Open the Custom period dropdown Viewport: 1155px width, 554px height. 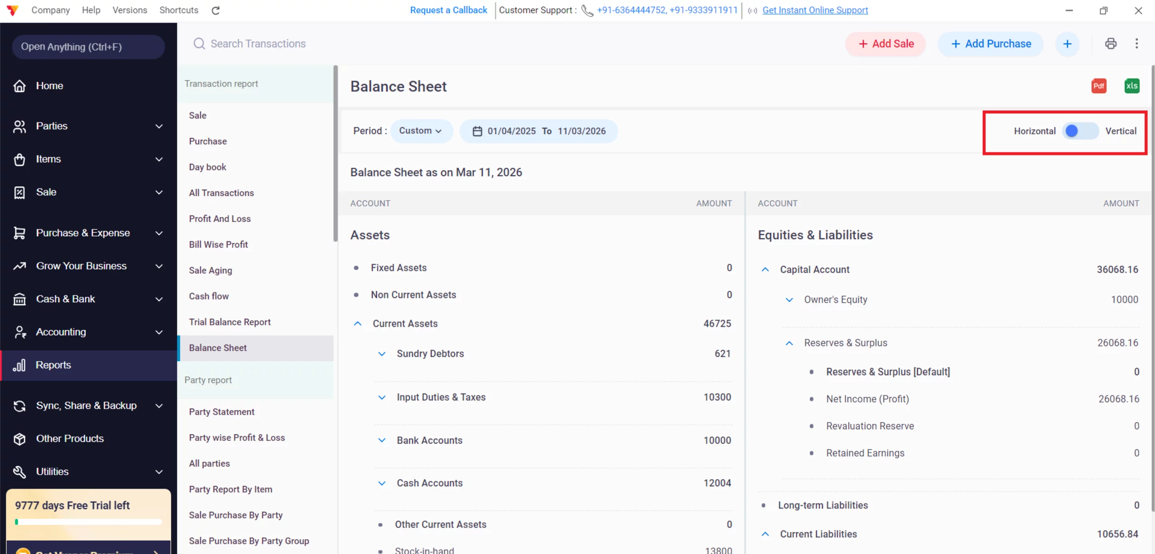pos(420,131)
